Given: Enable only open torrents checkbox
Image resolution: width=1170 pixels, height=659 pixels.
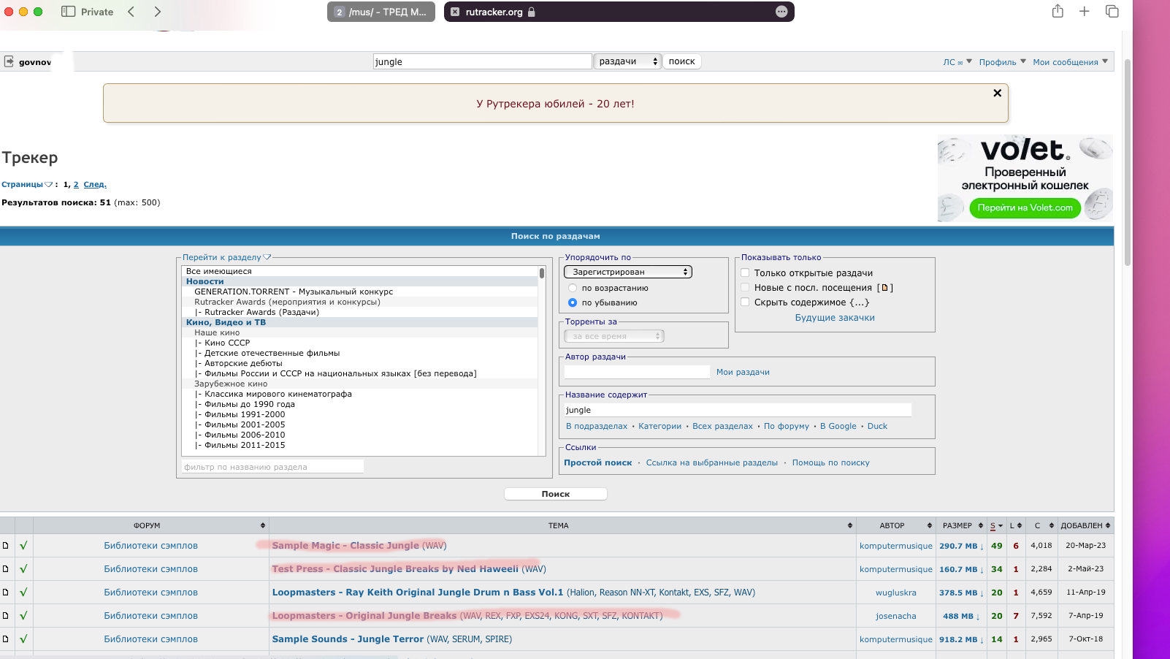Looking at the screenshot, I should (x=745, y=273).
